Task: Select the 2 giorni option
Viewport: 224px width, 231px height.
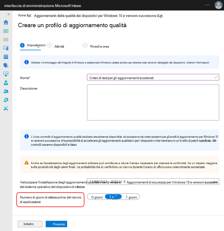Action: tap(131, 197)
